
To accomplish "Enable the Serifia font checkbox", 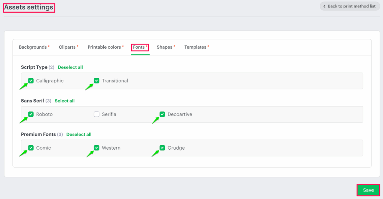I will pos(96,114).
